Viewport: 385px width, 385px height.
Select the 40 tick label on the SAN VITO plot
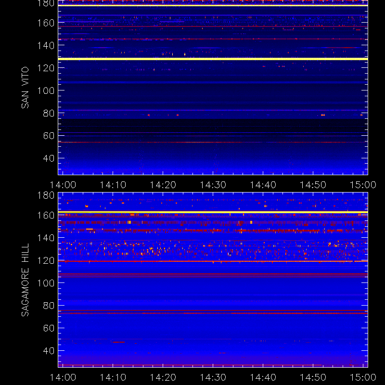point(49,158)
